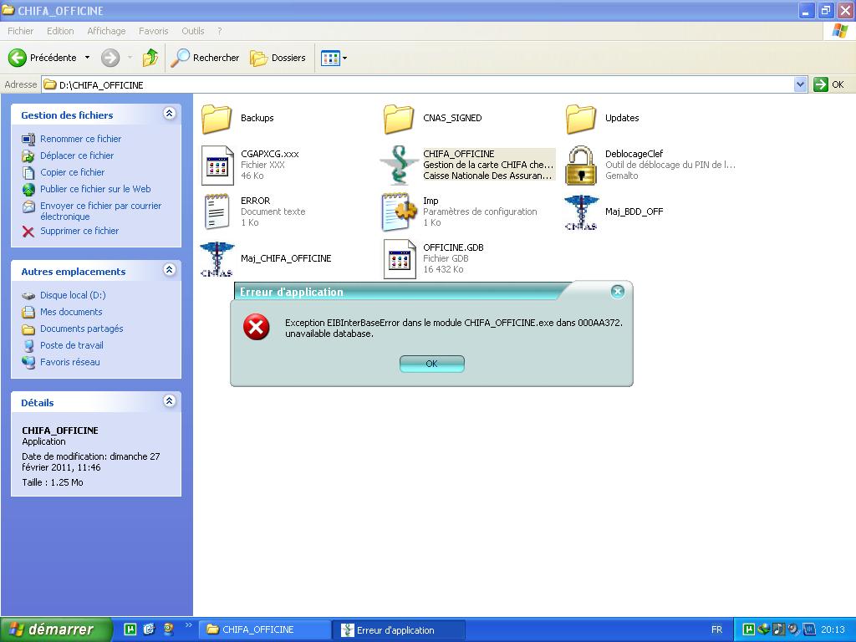Viewport: 856px width, 642px height.
Task: Click the forward navigation arrow icon
Action: click(110, 58)
